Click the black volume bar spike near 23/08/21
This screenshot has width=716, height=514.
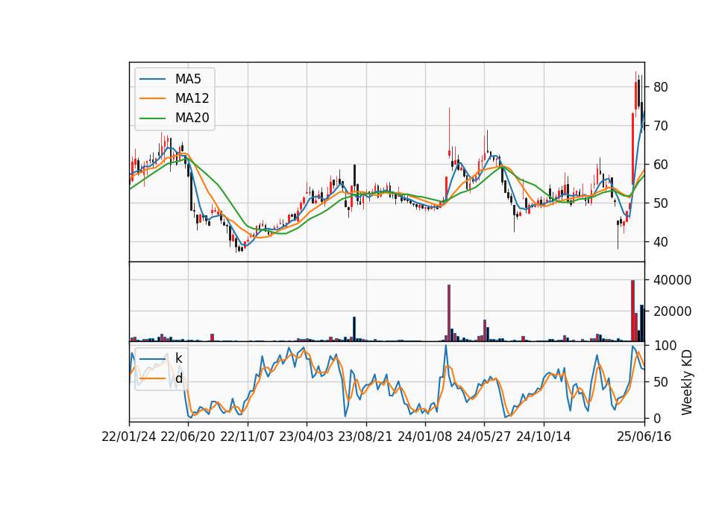(354, 329)
